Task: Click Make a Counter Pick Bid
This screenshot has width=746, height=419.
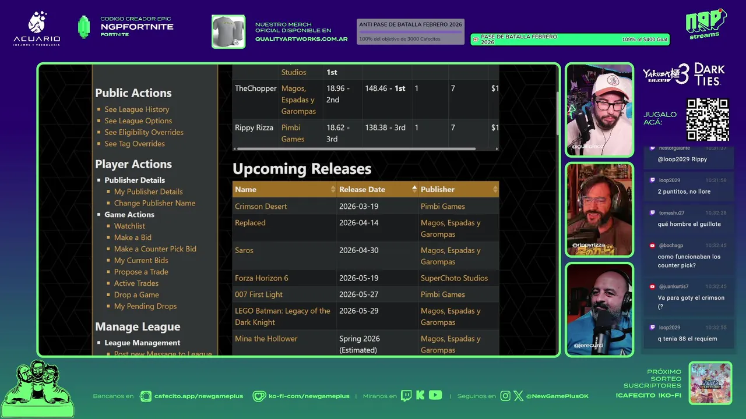Action: (155, 248)
